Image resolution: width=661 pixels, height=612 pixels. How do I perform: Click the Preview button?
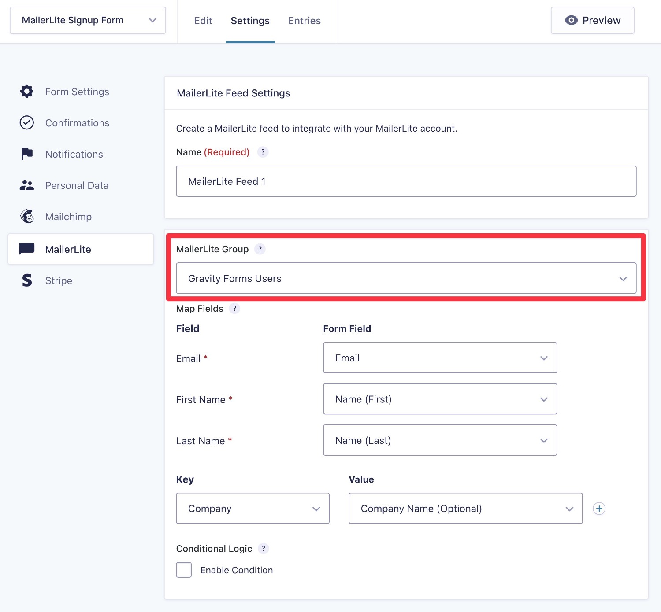click(x=592, y=20)
